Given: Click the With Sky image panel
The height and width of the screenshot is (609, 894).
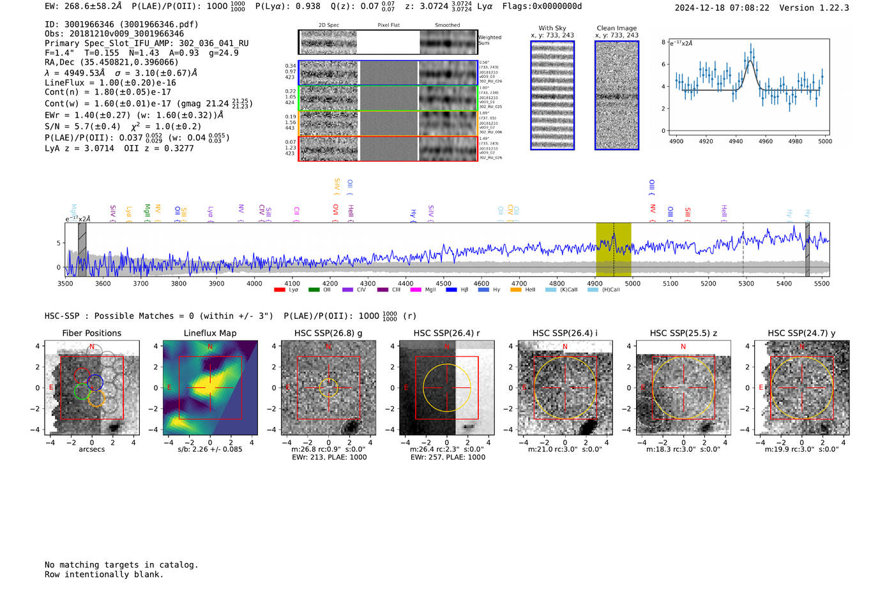Looking at the screenshot, I should pyautogui.click(x=552, y=95).
